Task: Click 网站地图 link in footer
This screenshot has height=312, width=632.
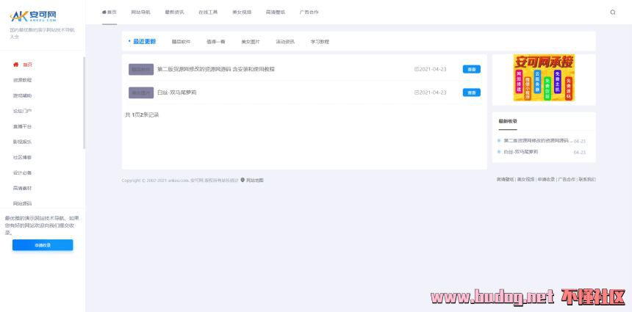Action: (x=255, y=181)
